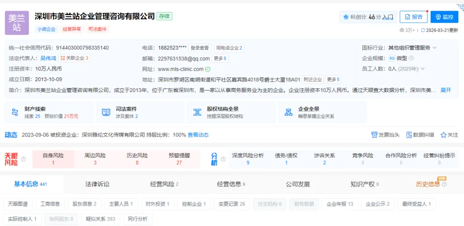
Task: Open legal representative 吴伟鸿 link
Action: pos(48,58)
